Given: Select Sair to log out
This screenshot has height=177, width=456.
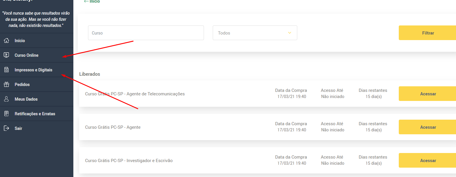Looking at the screenshot, I should tap(37, 128).
